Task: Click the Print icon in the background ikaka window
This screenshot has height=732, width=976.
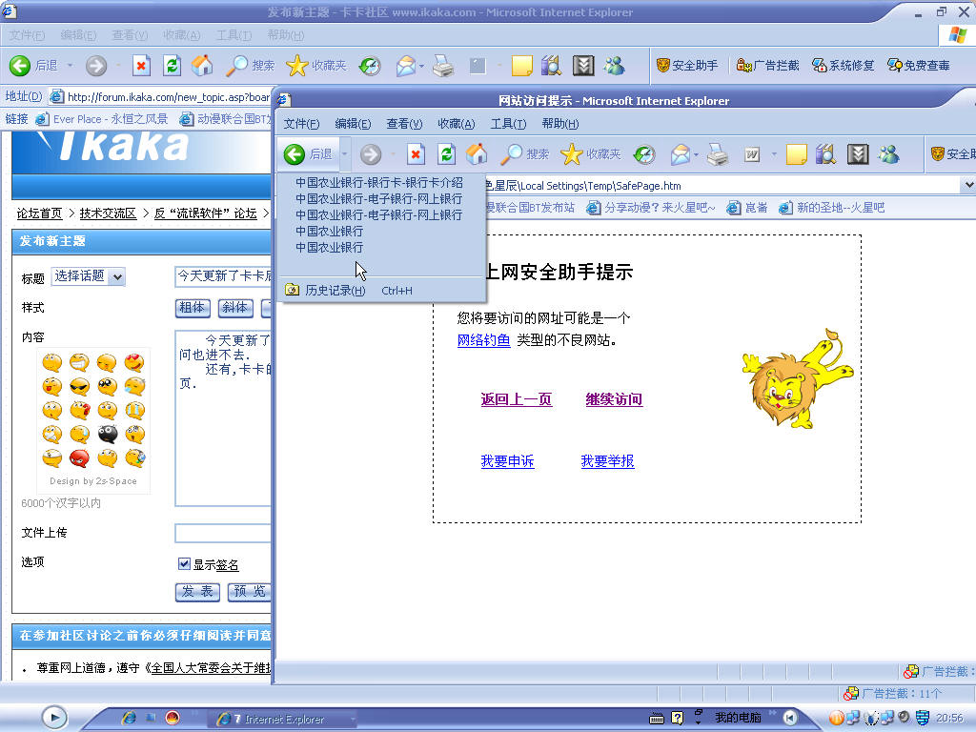Action: [x=443, y=66]
